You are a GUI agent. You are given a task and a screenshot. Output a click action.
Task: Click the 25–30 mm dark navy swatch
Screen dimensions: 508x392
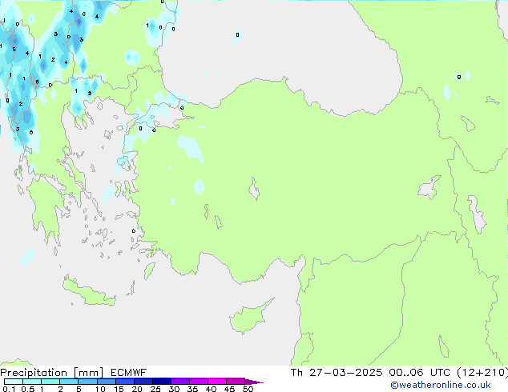pos(162,382)
